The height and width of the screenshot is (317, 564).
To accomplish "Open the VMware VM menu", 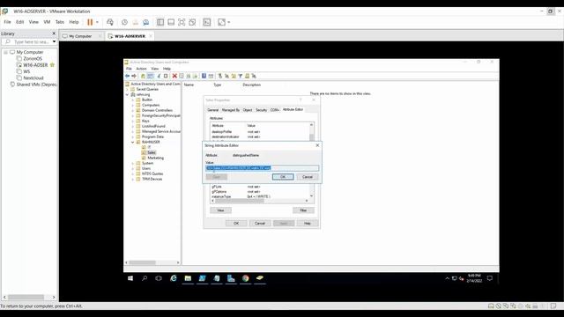I will 47,22.
